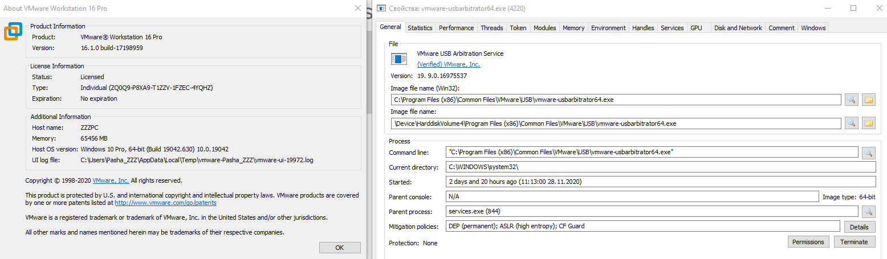The height and width of the screenshot is (259, 887).
Task: Inspect the Win32 image file name magnifier
Action: pos(851,100)
